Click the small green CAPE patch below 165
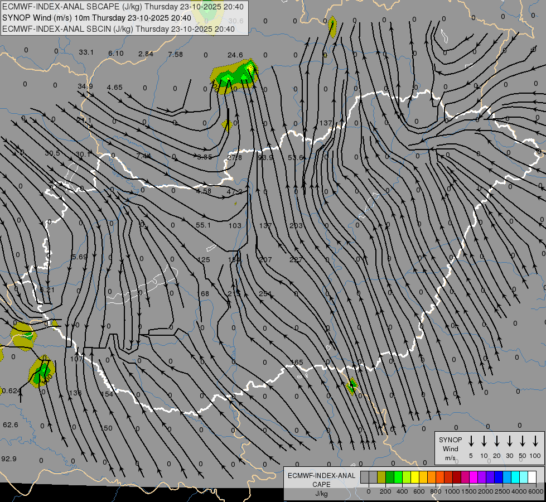This screenshot has height=502, width=546. coord(352,385)
